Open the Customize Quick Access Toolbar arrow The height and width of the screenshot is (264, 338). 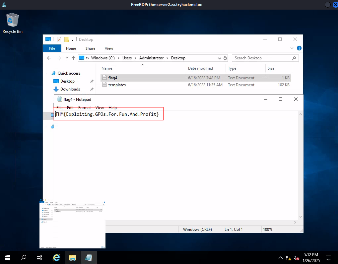(x=72, y=40)
